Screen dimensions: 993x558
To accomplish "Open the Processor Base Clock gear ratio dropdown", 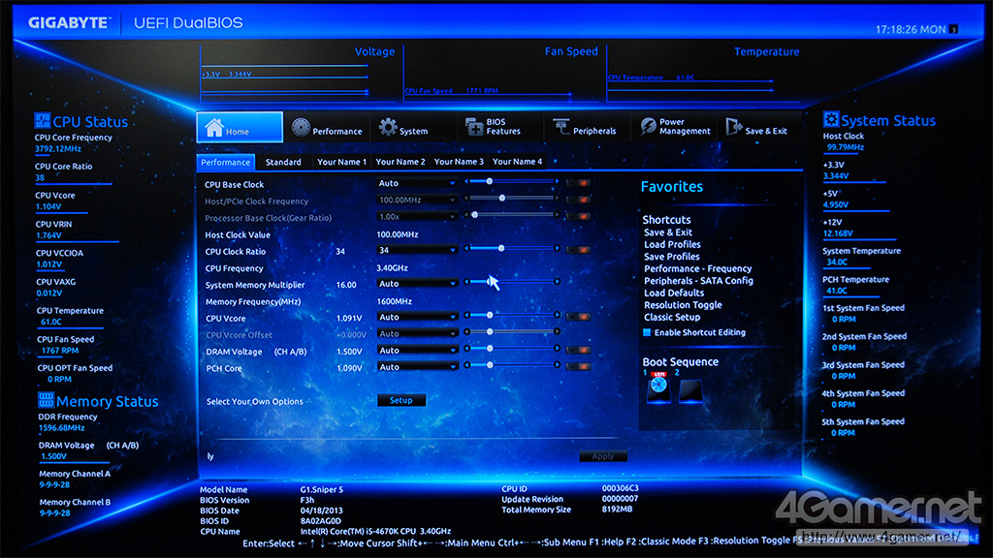I will [x=417, y=216].
